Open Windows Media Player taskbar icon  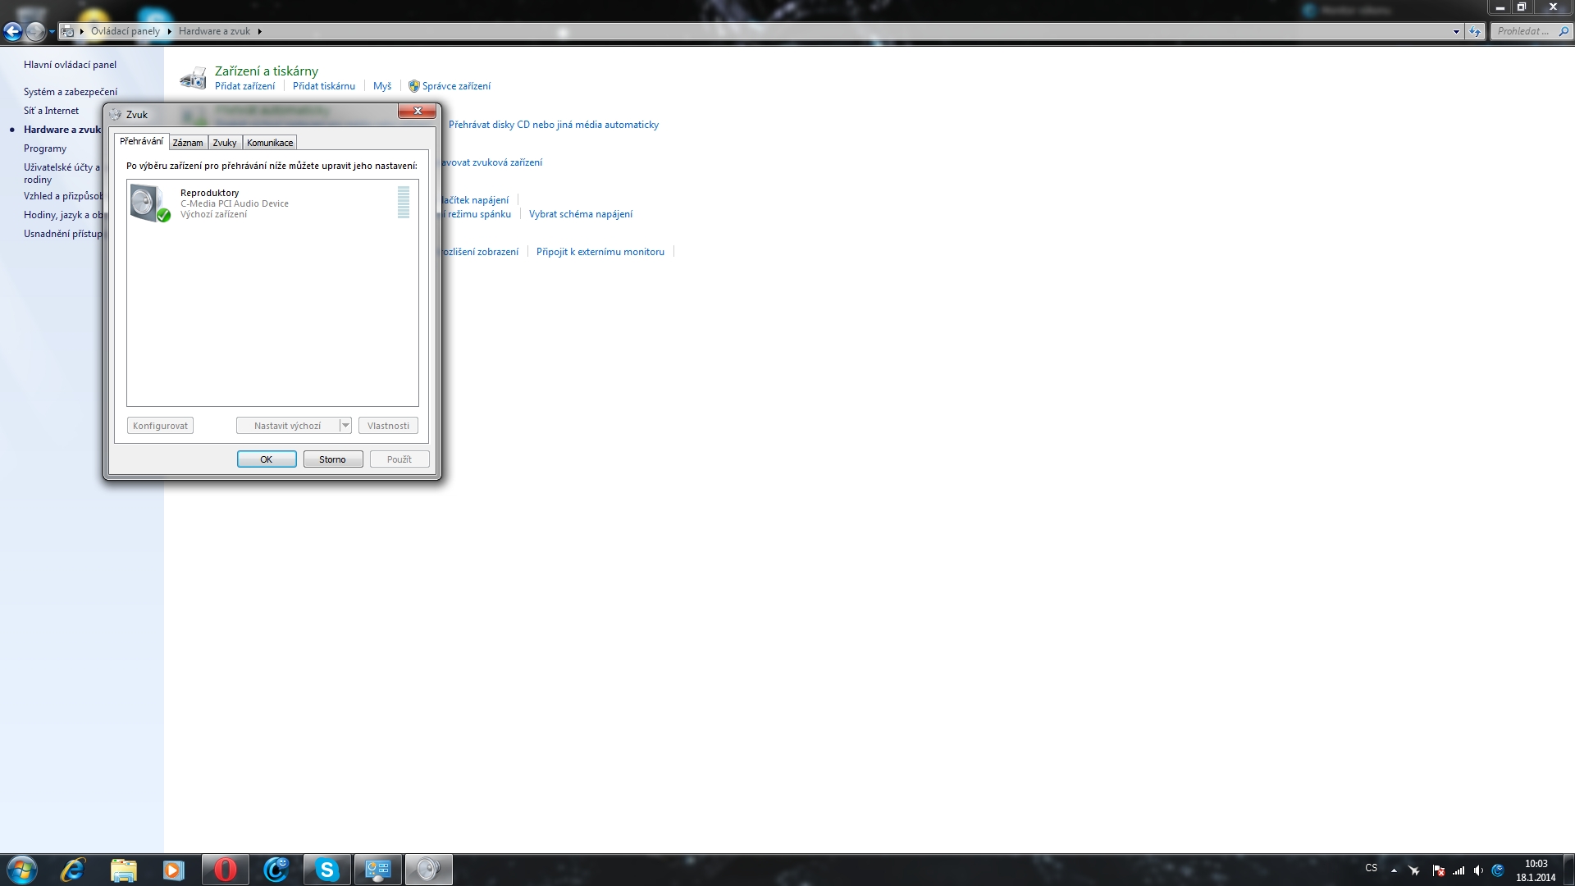click(x=173, y=870)
